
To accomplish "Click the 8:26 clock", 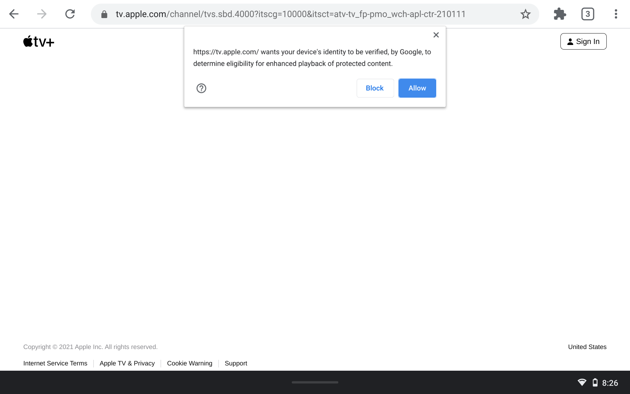I will (x=610, y=383).
